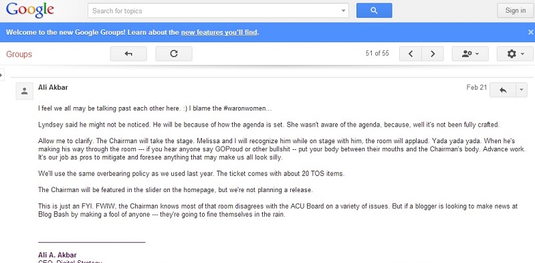
Task: Open the gear settings dropdown
Action: [515, 54]
